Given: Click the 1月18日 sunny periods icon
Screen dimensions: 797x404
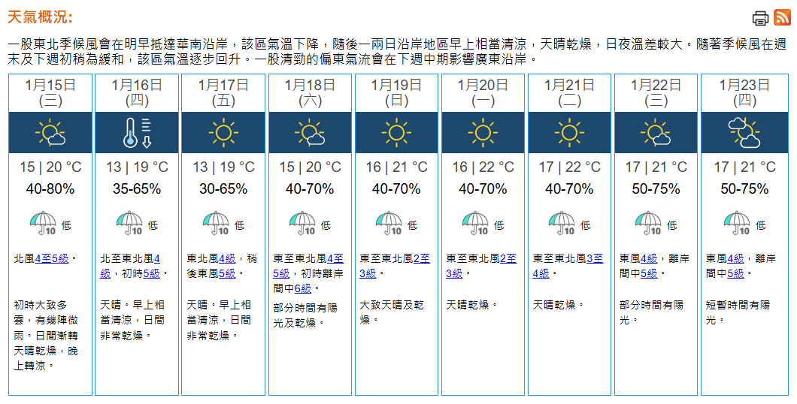Looking at the screenshot, I should 310,133.
